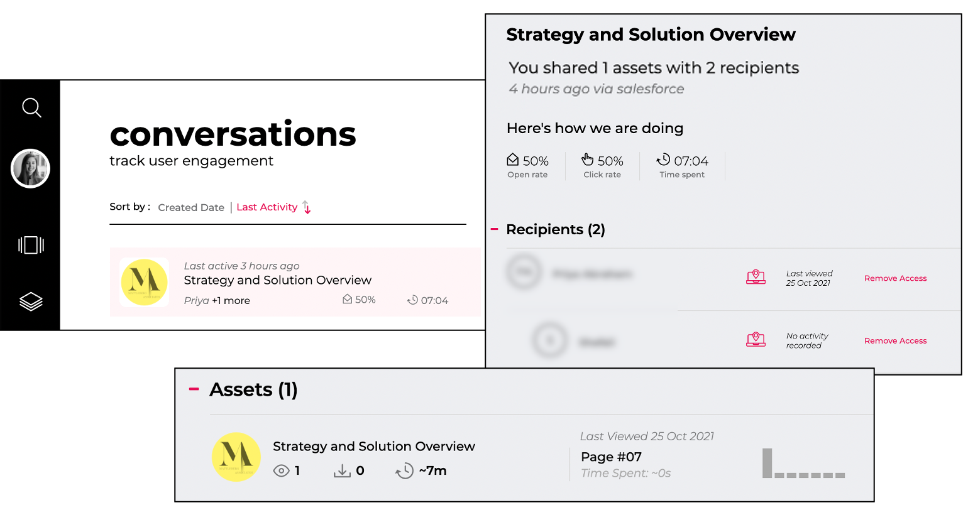This screenshot has width=968, height=510.
Task: Toggle the asset views eye icon
Action: 281,470
